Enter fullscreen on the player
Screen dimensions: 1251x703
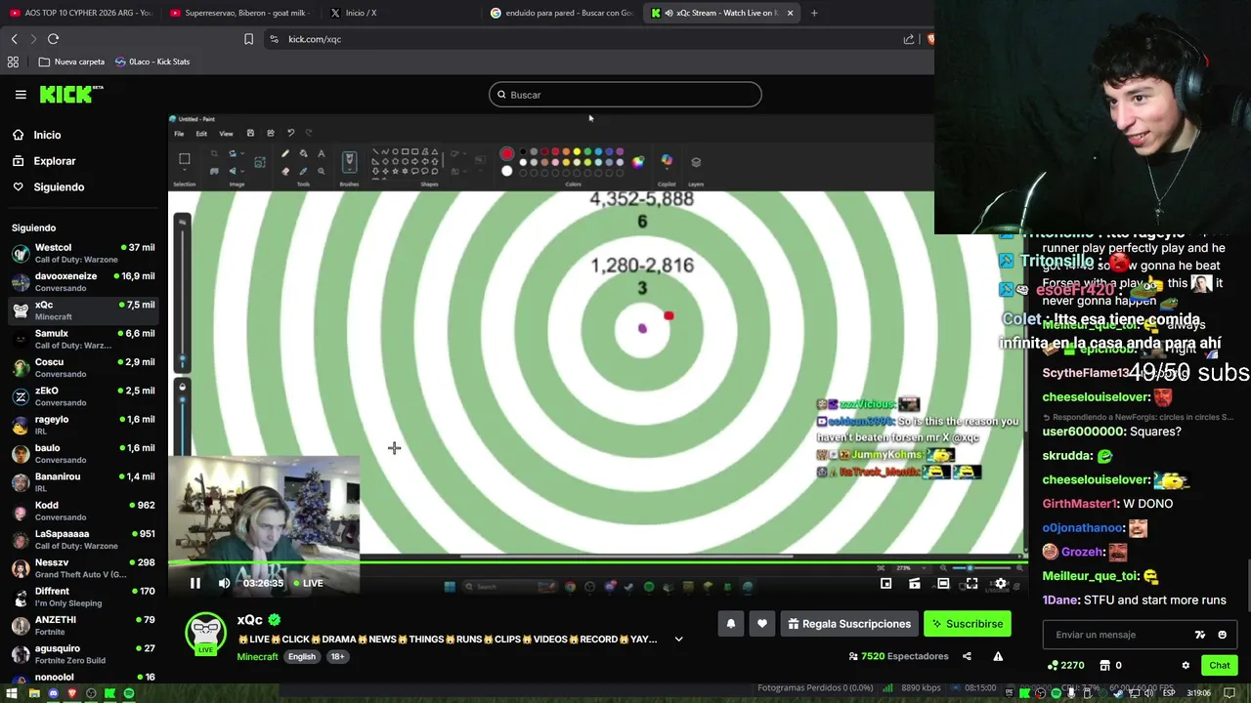tap(971, 584)
